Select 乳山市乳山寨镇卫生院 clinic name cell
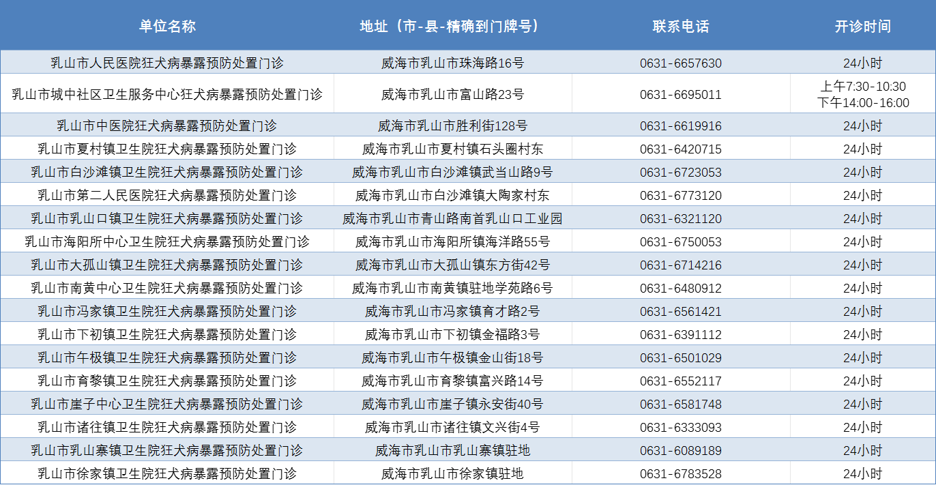 coord(167,450)
